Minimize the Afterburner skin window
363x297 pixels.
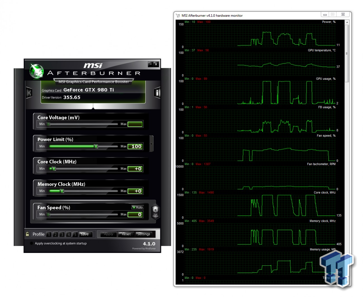point(151,64)
